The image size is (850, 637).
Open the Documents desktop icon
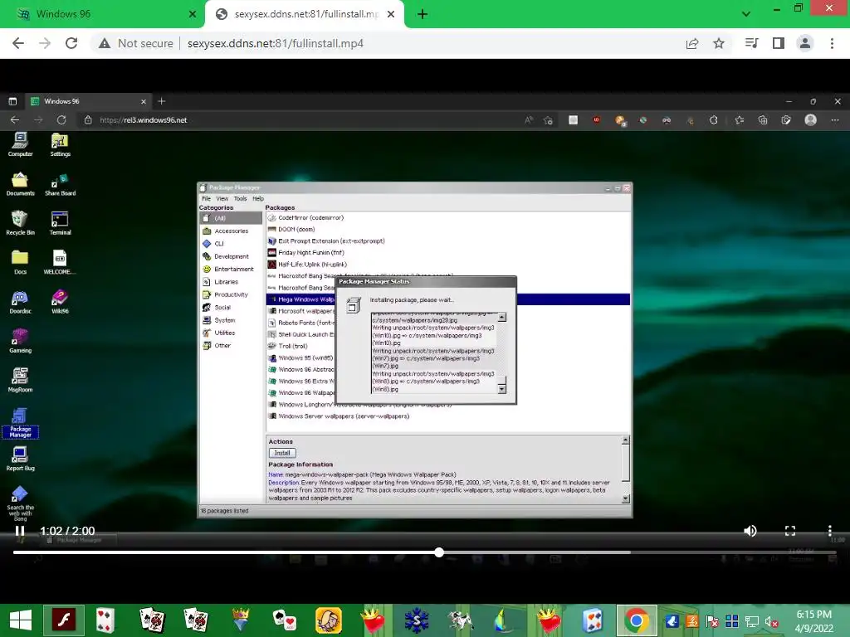tap(20, 184)
